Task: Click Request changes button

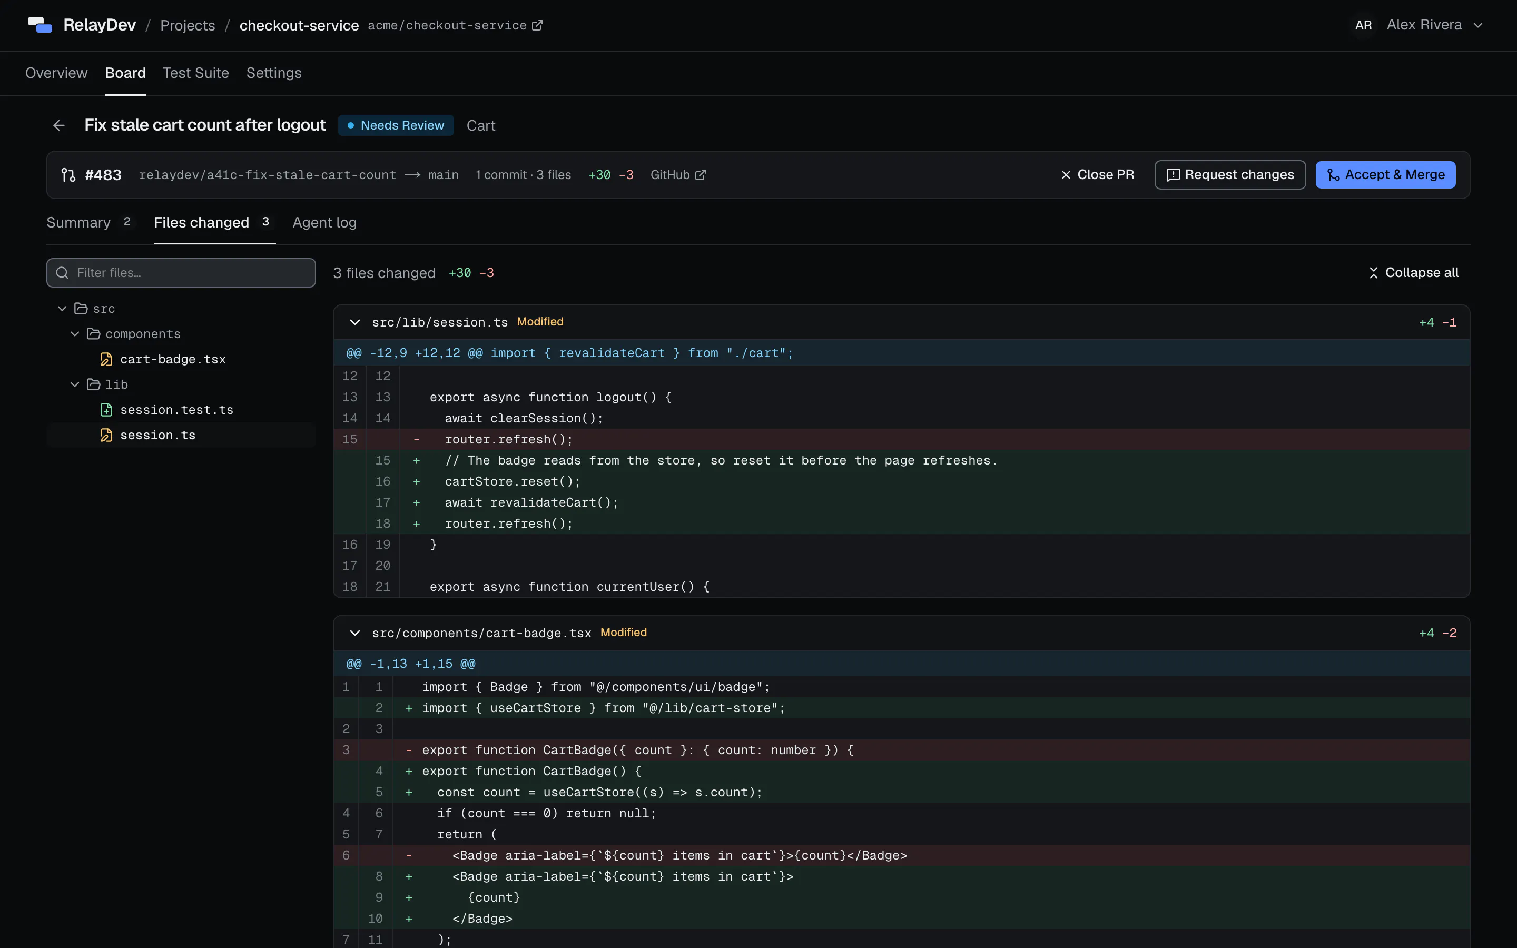Action: point(1230,175)
